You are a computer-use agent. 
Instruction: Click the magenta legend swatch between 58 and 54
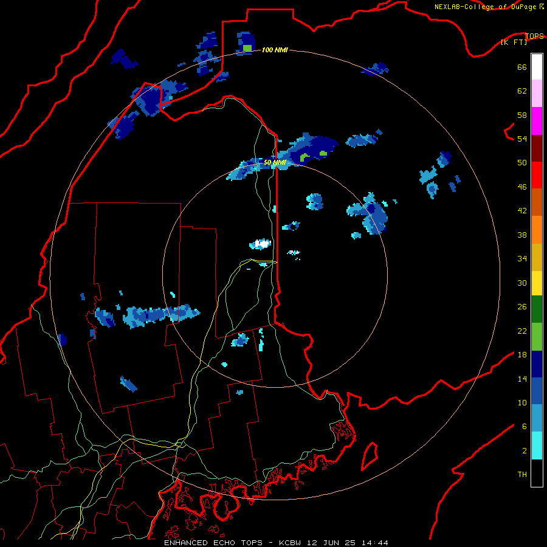pos(537,121)
